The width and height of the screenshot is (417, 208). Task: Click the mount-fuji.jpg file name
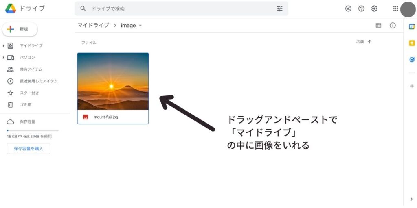(x=106, y=117)
